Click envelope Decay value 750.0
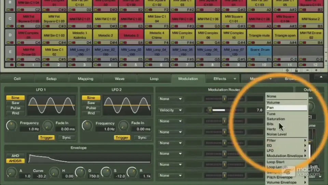This screenshot has width=328, height=185. pos(93,176)
